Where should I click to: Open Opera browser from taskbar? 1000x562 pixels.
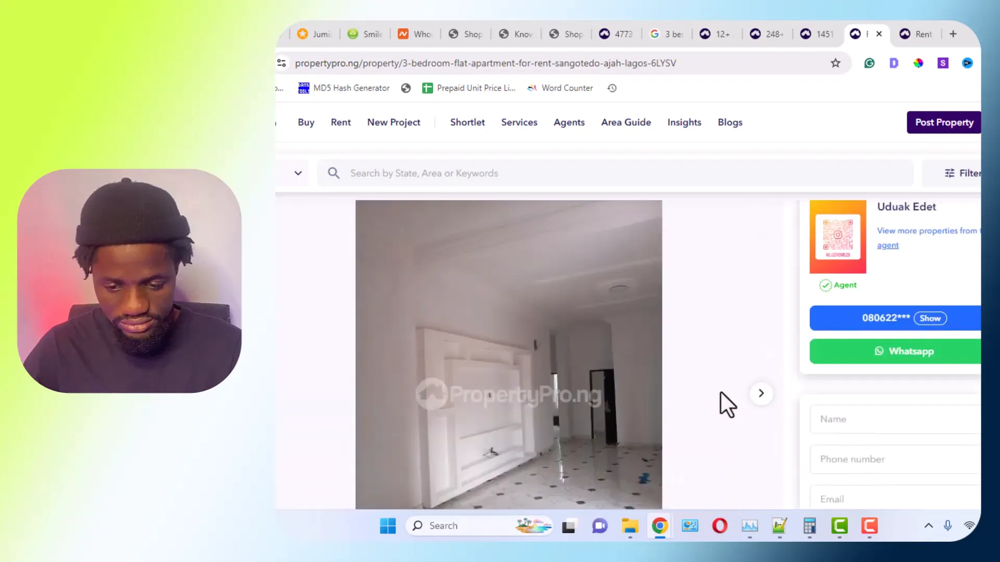(720, 526)
